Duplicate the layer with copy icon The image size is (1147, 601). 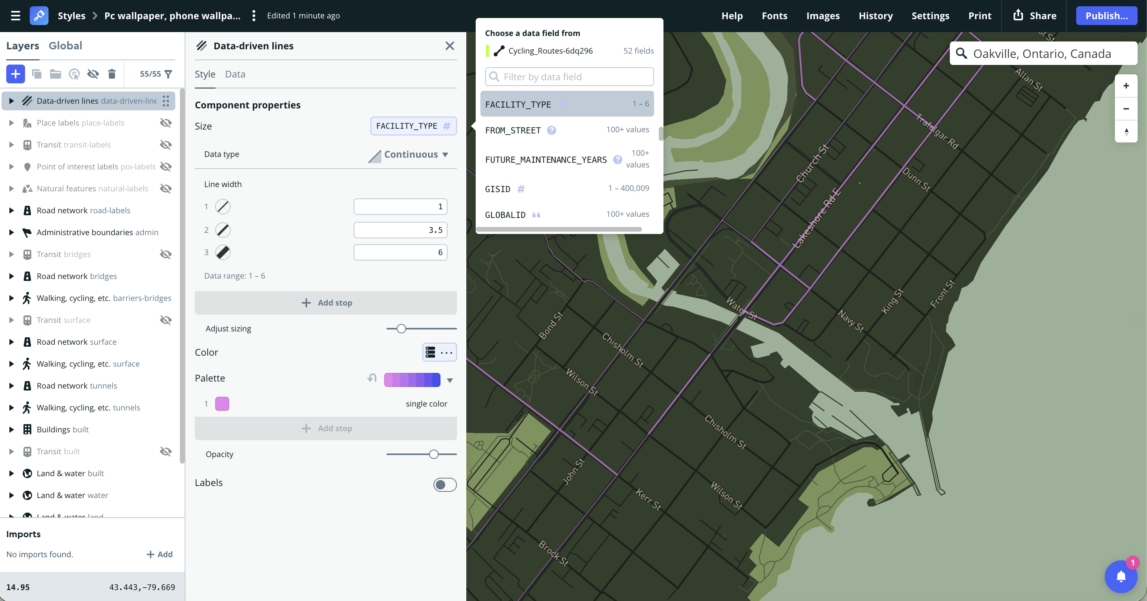pos(37,74)
